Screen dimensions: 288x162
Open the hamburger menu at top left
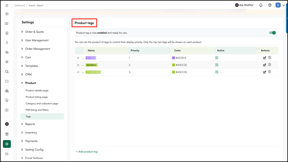(7, 6)
